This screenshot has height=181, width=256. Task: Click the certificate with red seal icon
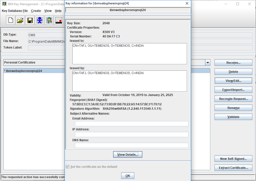coord(59,20)
